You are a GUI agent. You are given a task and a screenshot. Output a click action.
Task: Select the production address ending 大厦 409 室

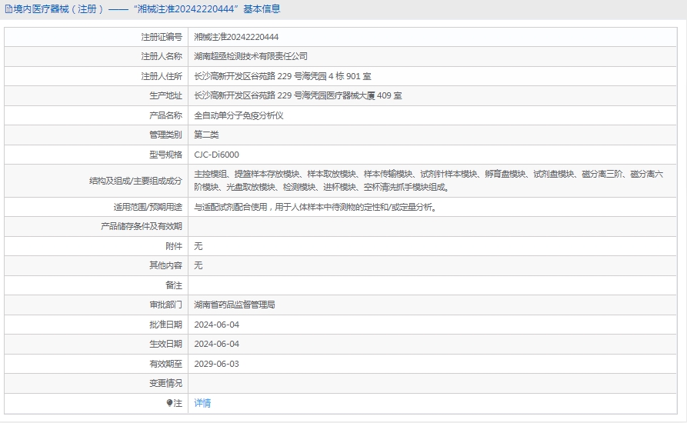tap(298, 95)
